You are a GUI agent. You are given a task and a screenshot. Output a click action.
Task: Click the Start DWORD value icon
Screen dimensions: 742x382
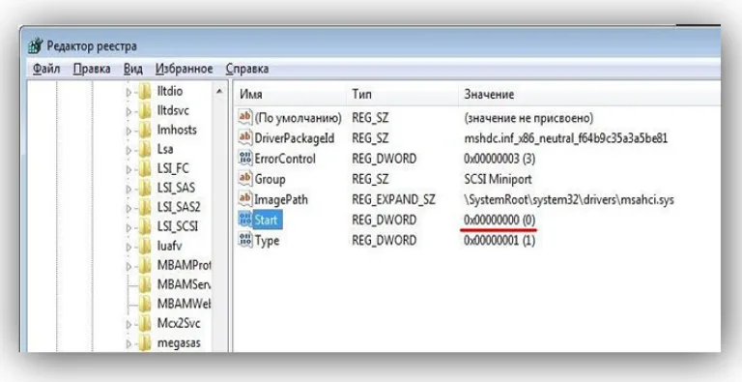(245, 220)
